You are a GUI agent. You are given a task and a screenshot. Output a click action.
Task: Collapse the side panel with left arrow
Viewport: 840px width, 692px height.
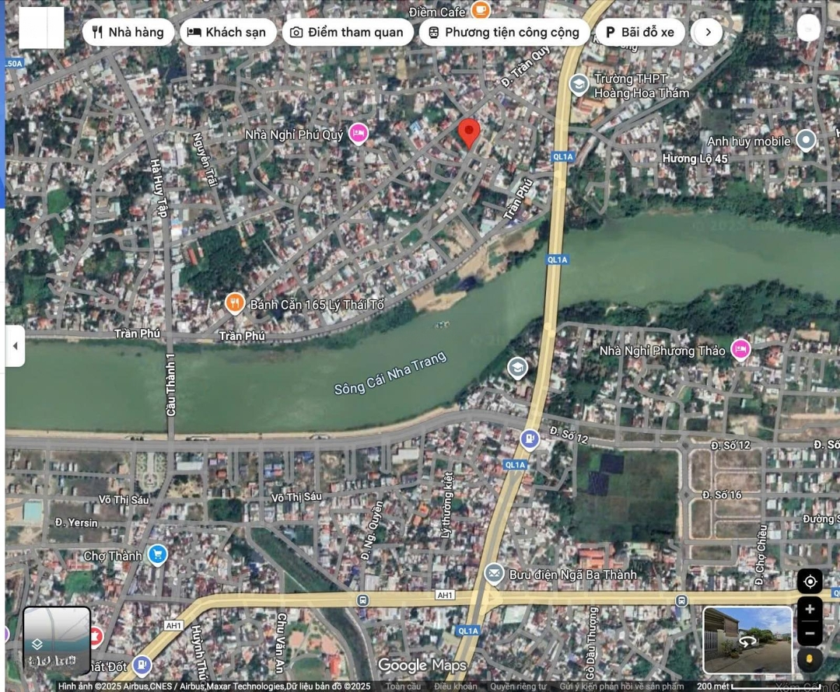click(x=15, y=346)
